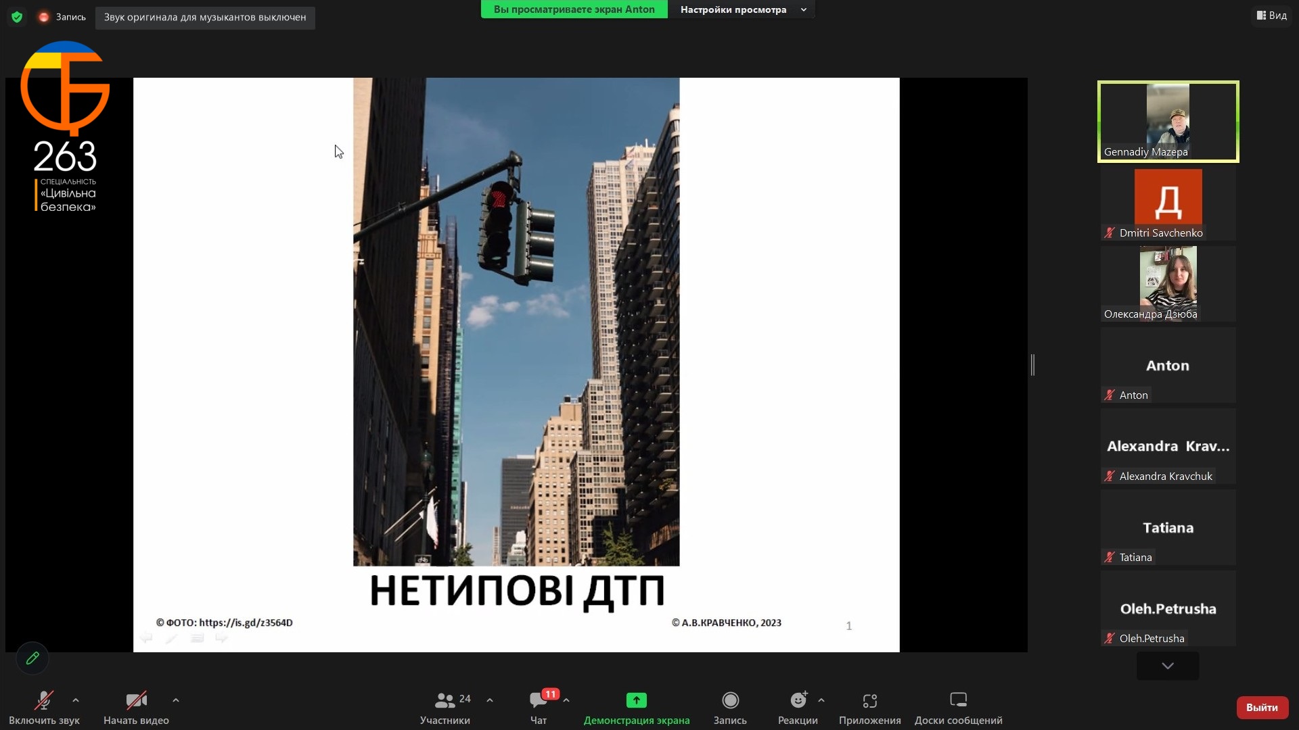The width and height of the screenshot is (1299, 730).
Task: Expand video options caret next to Начать видео
Action: pyautogui.click(x=176, y=700)
